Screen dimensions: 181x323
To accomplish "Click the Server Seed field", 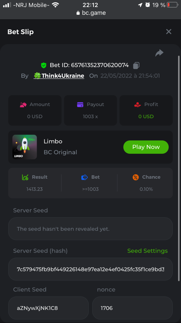I will pos(90,229).
